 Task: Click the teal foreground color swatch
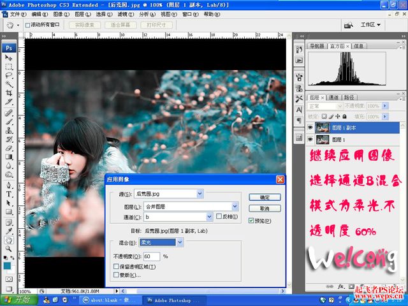click(7, 266)
